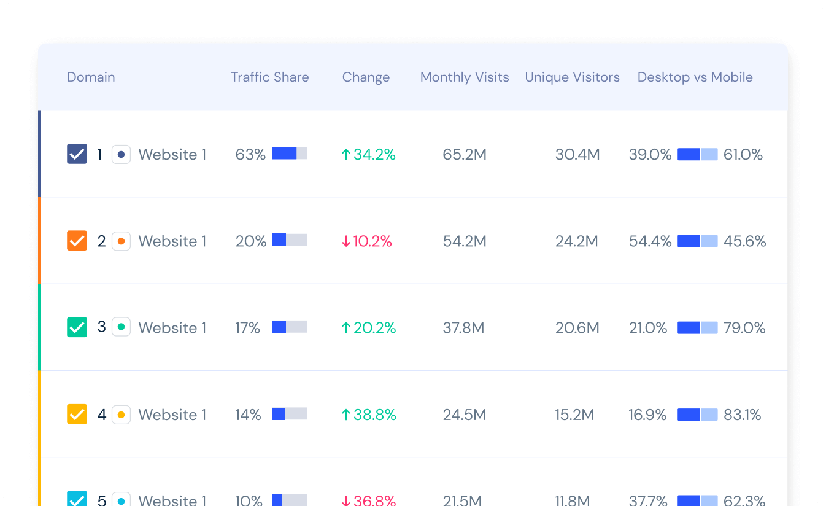
Task: Sort by the Unique Visitors column header
Action: pyautogui.click(x=572, y=77)
